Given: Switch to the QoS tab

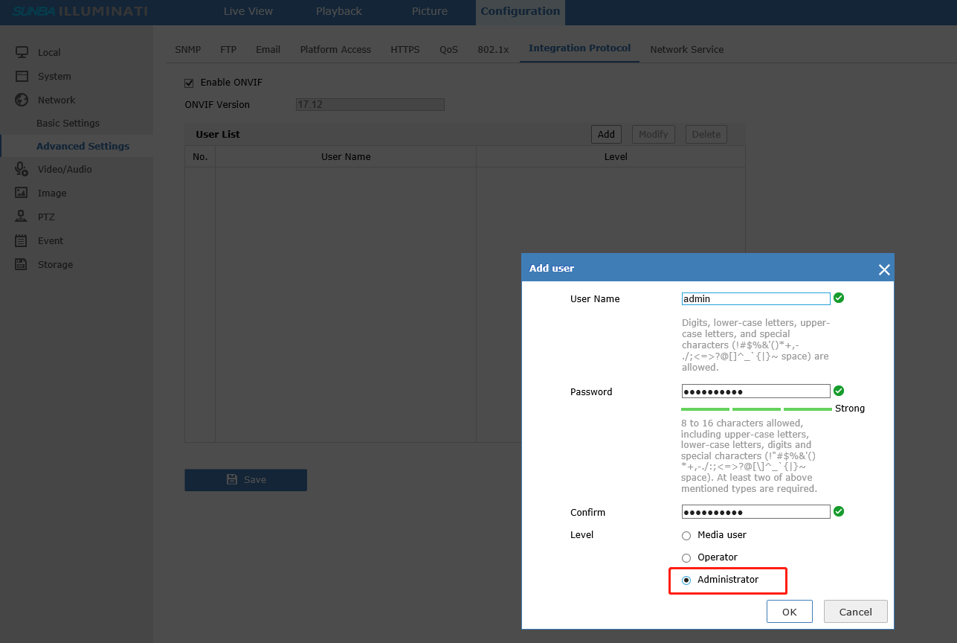Looking at the screenshot, I should (x=448, y=49).
